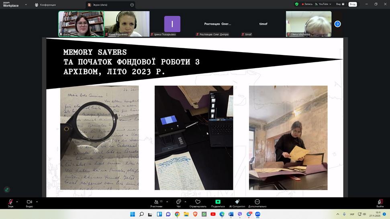Open the YouTube live stream dropdown
Screen dimensions: 390x219
tap(323, 4)
